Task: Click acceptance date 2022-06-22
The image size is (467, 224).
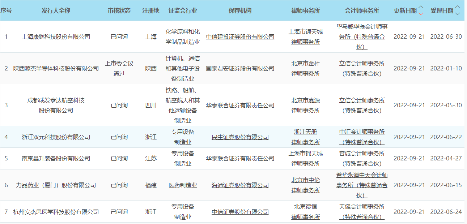Action: click(446, 137)
